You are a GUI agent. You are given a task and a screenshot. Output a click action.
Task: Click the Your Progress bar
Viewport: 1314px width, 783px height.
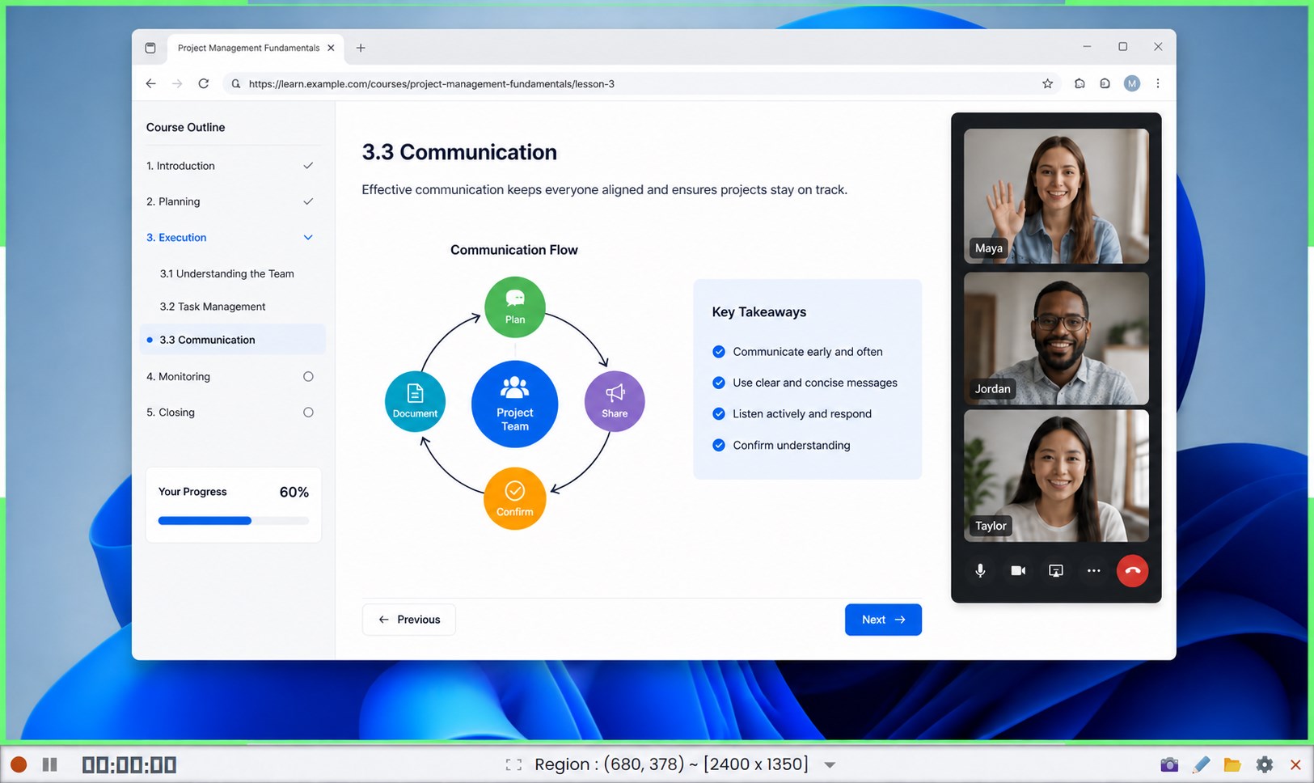(x=234, y=521)
